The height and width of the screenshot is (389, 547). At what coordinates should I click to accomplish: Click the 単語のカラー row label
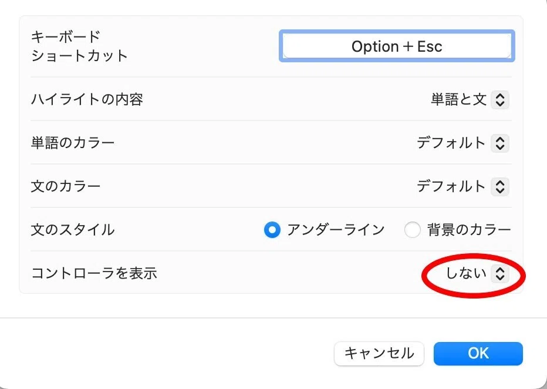(73, 143)
